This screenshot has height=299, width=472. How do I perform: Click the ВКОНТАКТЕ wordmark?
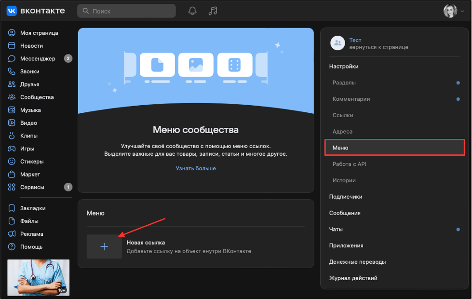(x=42, y=11)
